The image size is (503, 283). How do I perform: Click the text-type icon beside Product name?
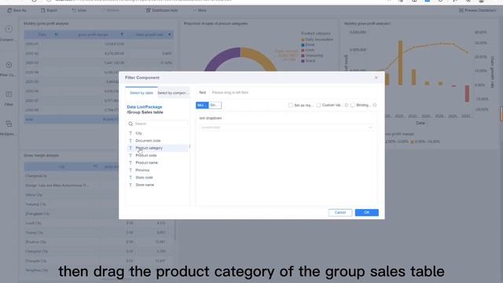(x=130, y=163)
